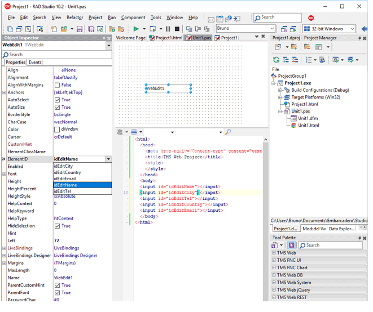The width and height of the screenshot is (373, 312).
Task: Select idEditEmail from the dropdown list
Action: (82, 179)
